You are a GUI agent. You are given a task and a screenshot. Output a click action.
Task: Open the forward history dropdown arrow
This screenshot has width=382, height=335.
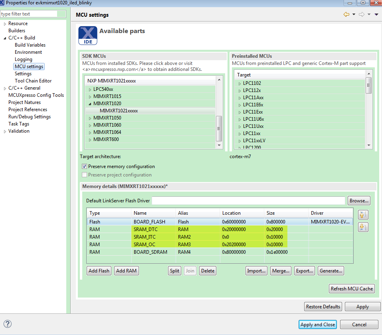point(369,14)
